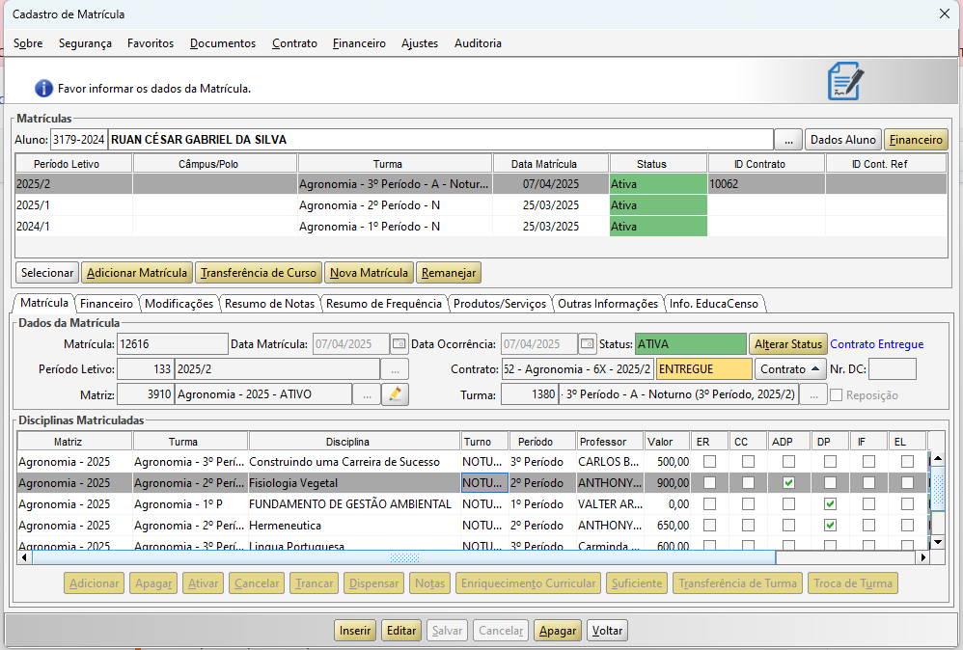Open the Ajustes menu
The image size is (963, 650).
click(420, 43)
